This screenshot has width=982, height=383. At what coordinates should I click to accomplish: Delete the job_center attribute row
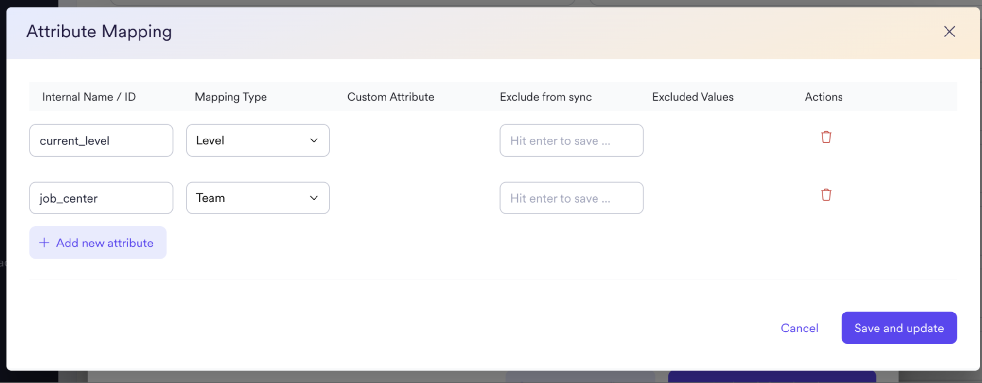826,195
